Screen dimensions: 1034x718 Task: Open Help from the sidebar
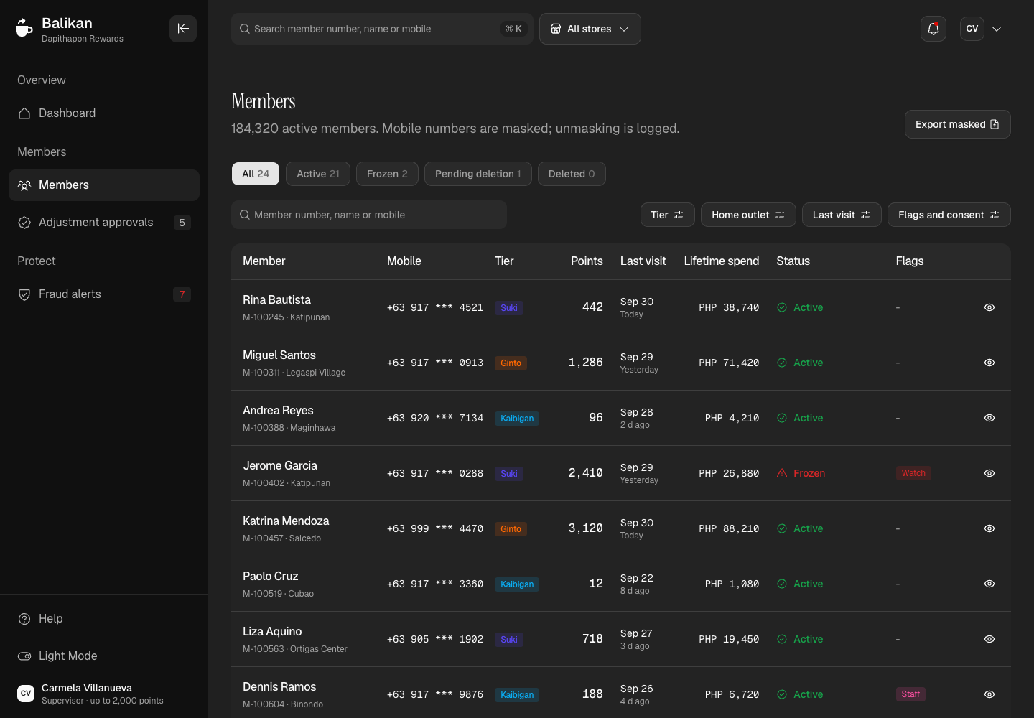(x=104, y=619)
